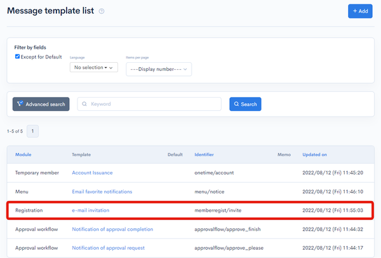Viewport: 381px width, 258px height.
Task: Click the 11:55:03 updated date
Action: pyautogui.click(x=333, y=210)
